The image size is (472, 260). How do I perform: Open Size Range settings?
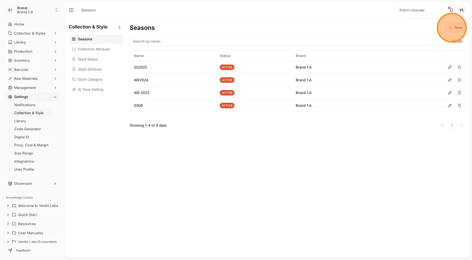pos(24,153)
